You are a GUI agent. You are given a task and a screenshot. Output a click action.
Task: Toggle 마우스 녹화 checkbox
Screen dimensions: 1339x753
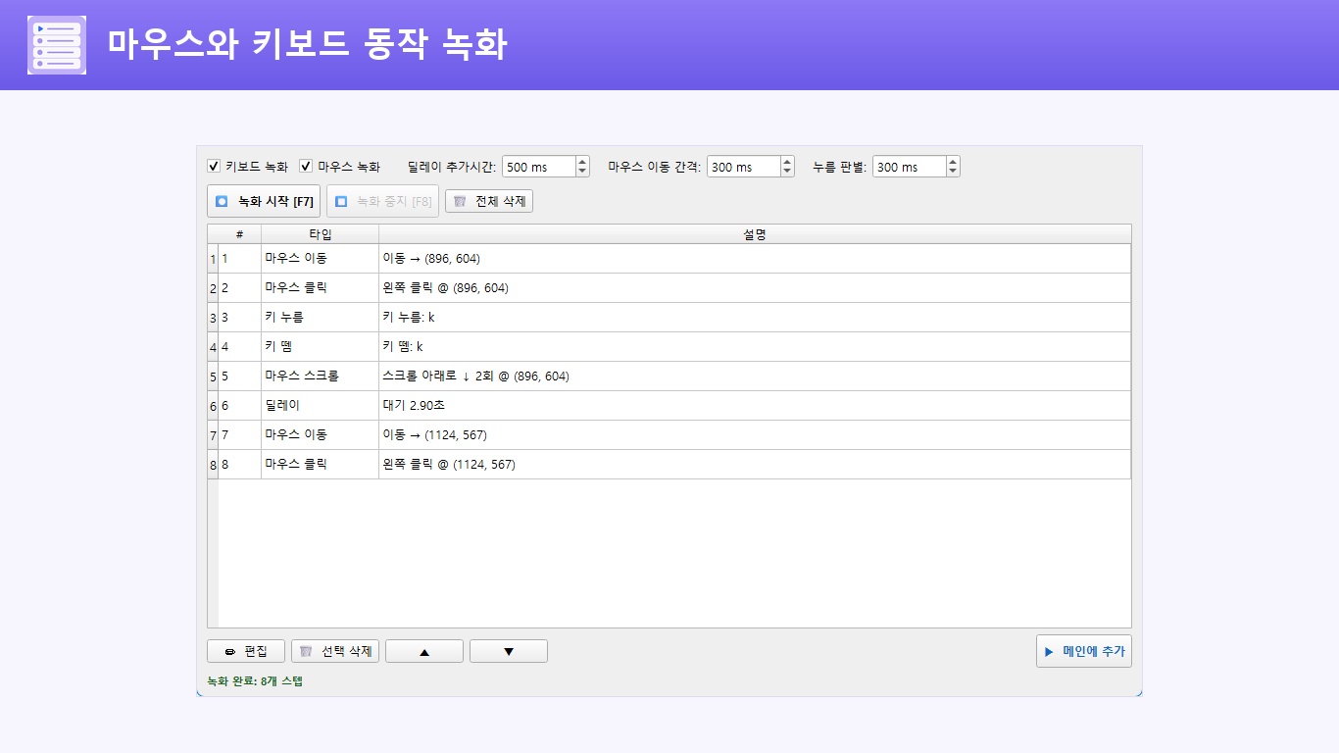coord(306,167)
